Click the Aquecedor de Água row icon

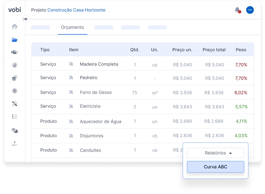coord(71,121)
